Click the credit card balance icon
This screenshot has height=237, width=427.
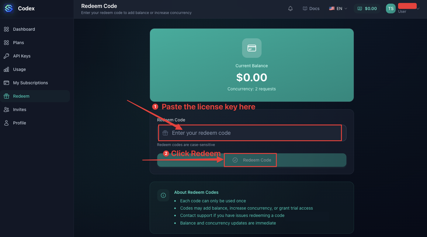coord(252,48)
